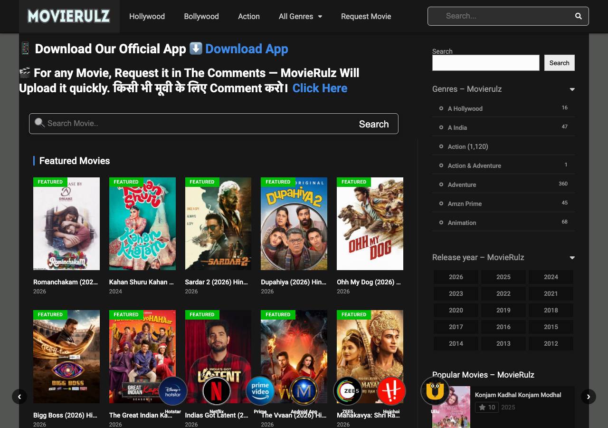Open the Disney+ Hotstar channel icon
Screen dimensions: 608x428
point(173,391)
